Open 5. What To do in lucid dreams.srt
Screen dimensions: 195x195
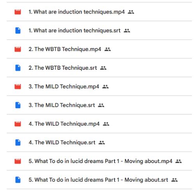98,180
